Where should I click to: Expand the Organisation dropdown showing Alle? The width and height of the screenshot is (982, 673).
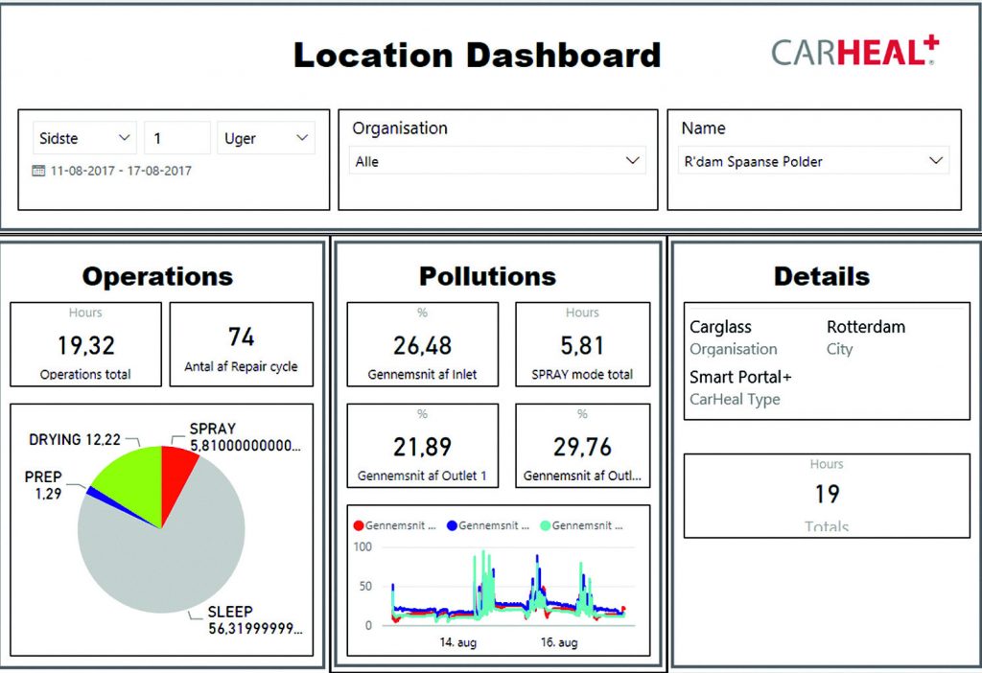coord(496,161)
